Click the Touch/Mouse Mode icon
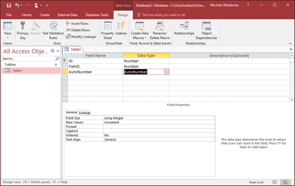This screenshot has width=295, height=186. point(36,5)
